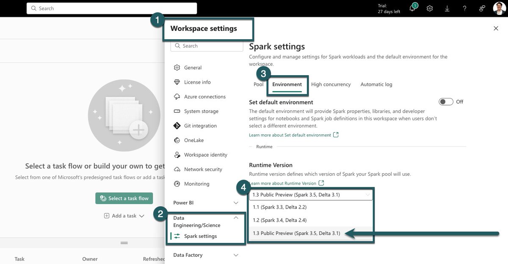The height and width of the screenshot is (264, 508).
Task: Click the Spark settings sliders icon
Action: click(x=177, y=236)
